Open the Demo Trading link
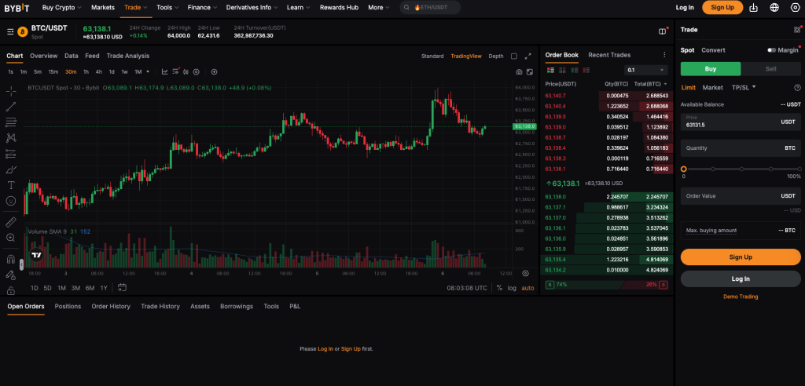 [741, 297]
